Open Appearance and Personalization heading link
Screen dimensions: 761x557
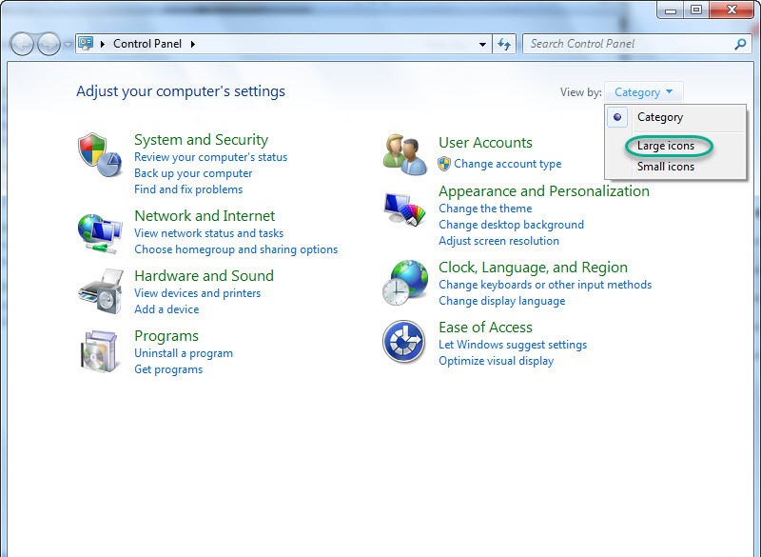click(544, 191)
